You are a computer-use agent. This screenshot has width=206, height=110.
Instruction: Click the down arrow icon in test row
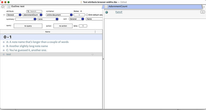pyautogui.click(x=93, y=54)
